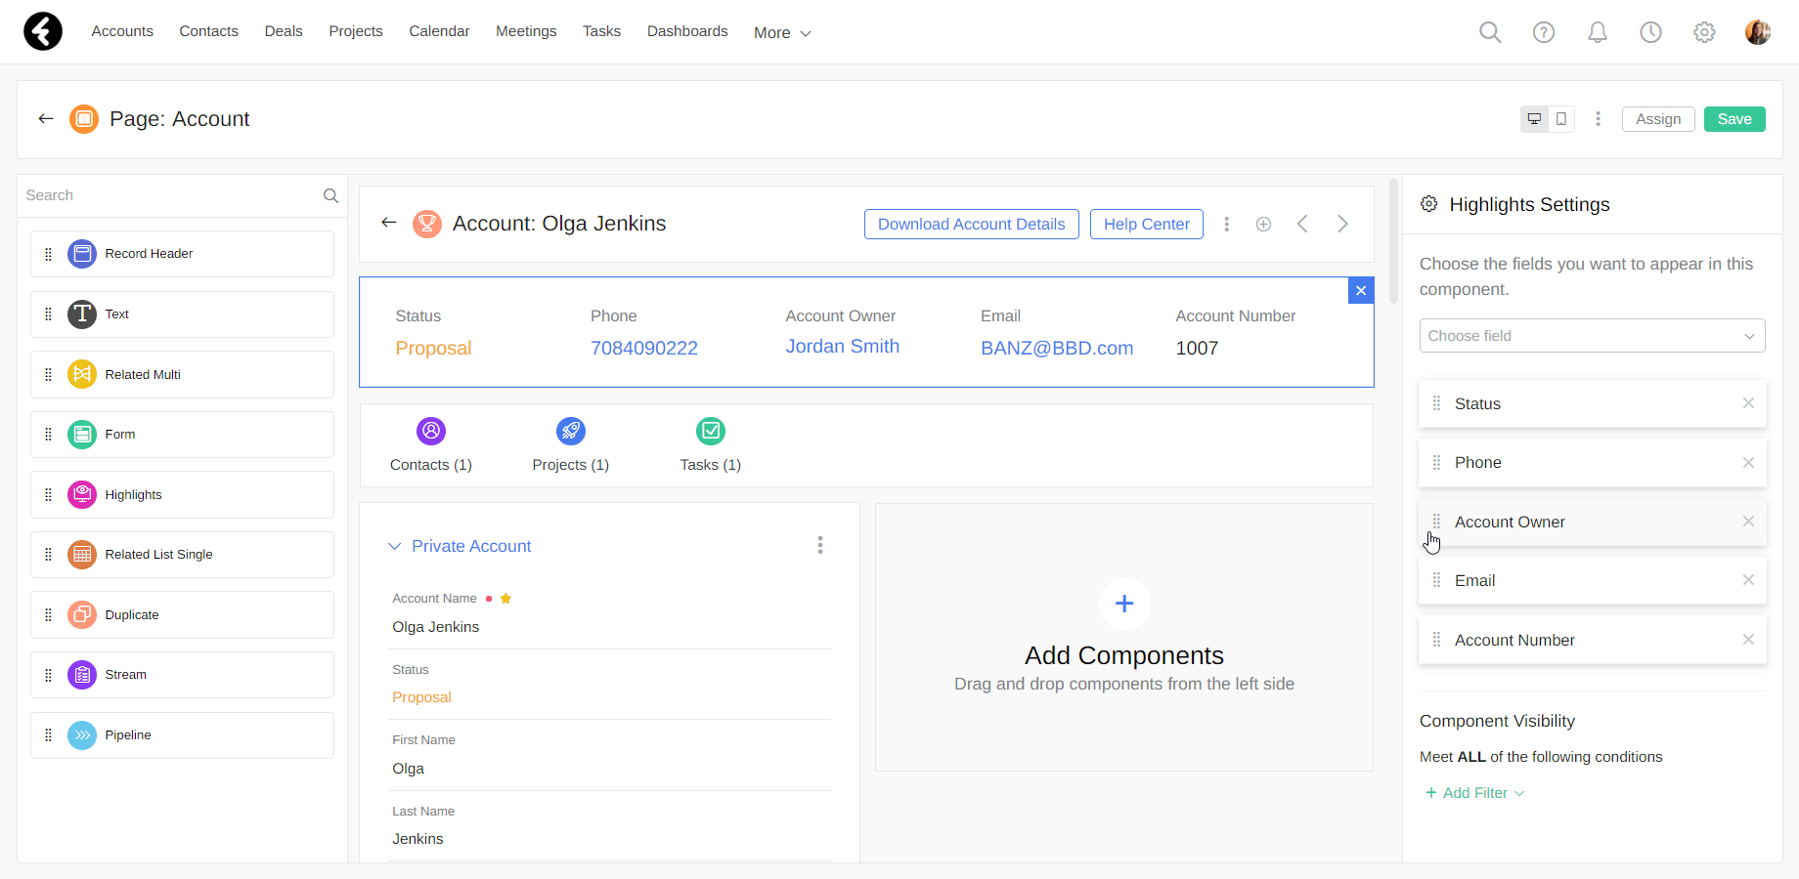
Task: Expand the More navigation menu
Action: 782,33
